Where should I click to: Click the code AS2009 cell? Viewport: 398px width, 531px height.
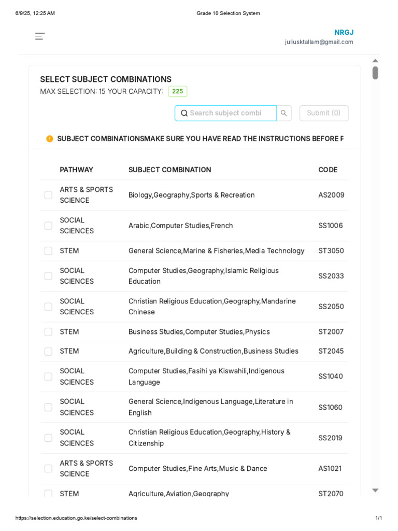[331, 195]
